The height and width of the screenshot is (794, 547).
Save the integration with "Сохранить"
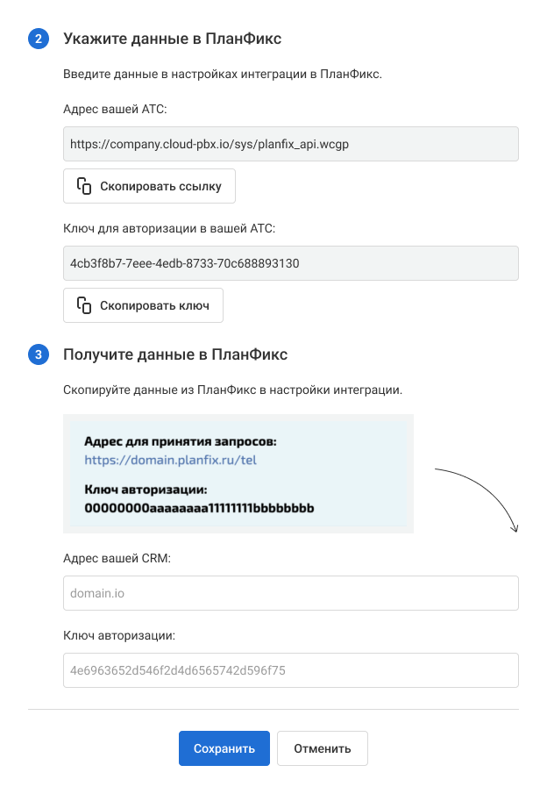224,748
